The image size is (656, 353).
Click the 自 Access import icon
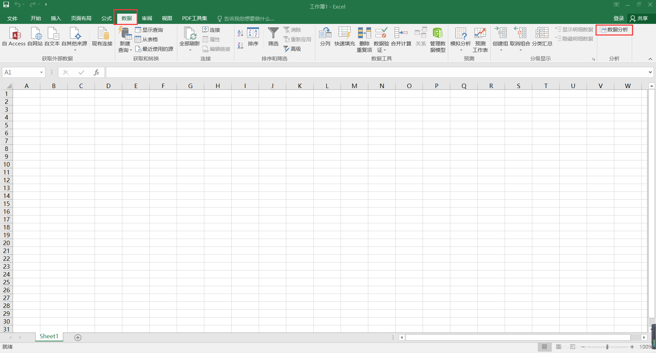click(x=14, y=37)
